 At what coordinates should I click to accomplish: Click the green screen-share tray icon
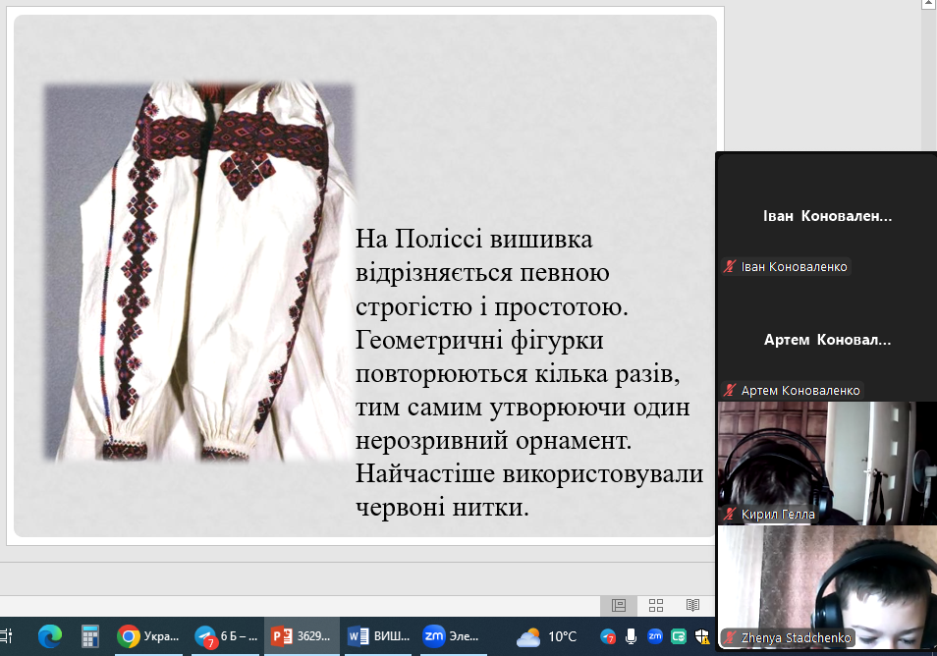pos(679,637)
